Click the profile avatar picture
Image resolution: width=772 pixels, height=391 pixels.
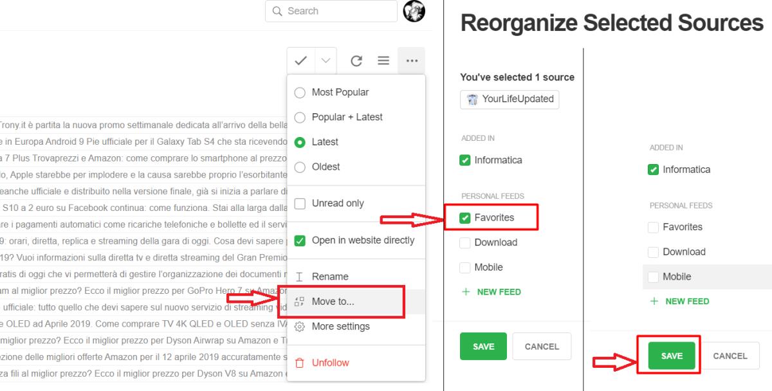click(415, 11)
